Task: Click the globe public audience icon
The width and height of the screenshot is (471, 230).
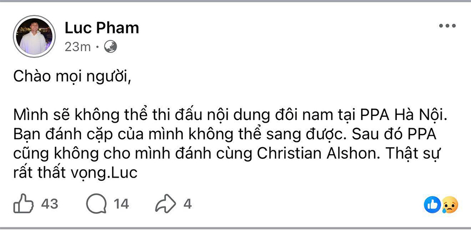Action: coord(111,47)
